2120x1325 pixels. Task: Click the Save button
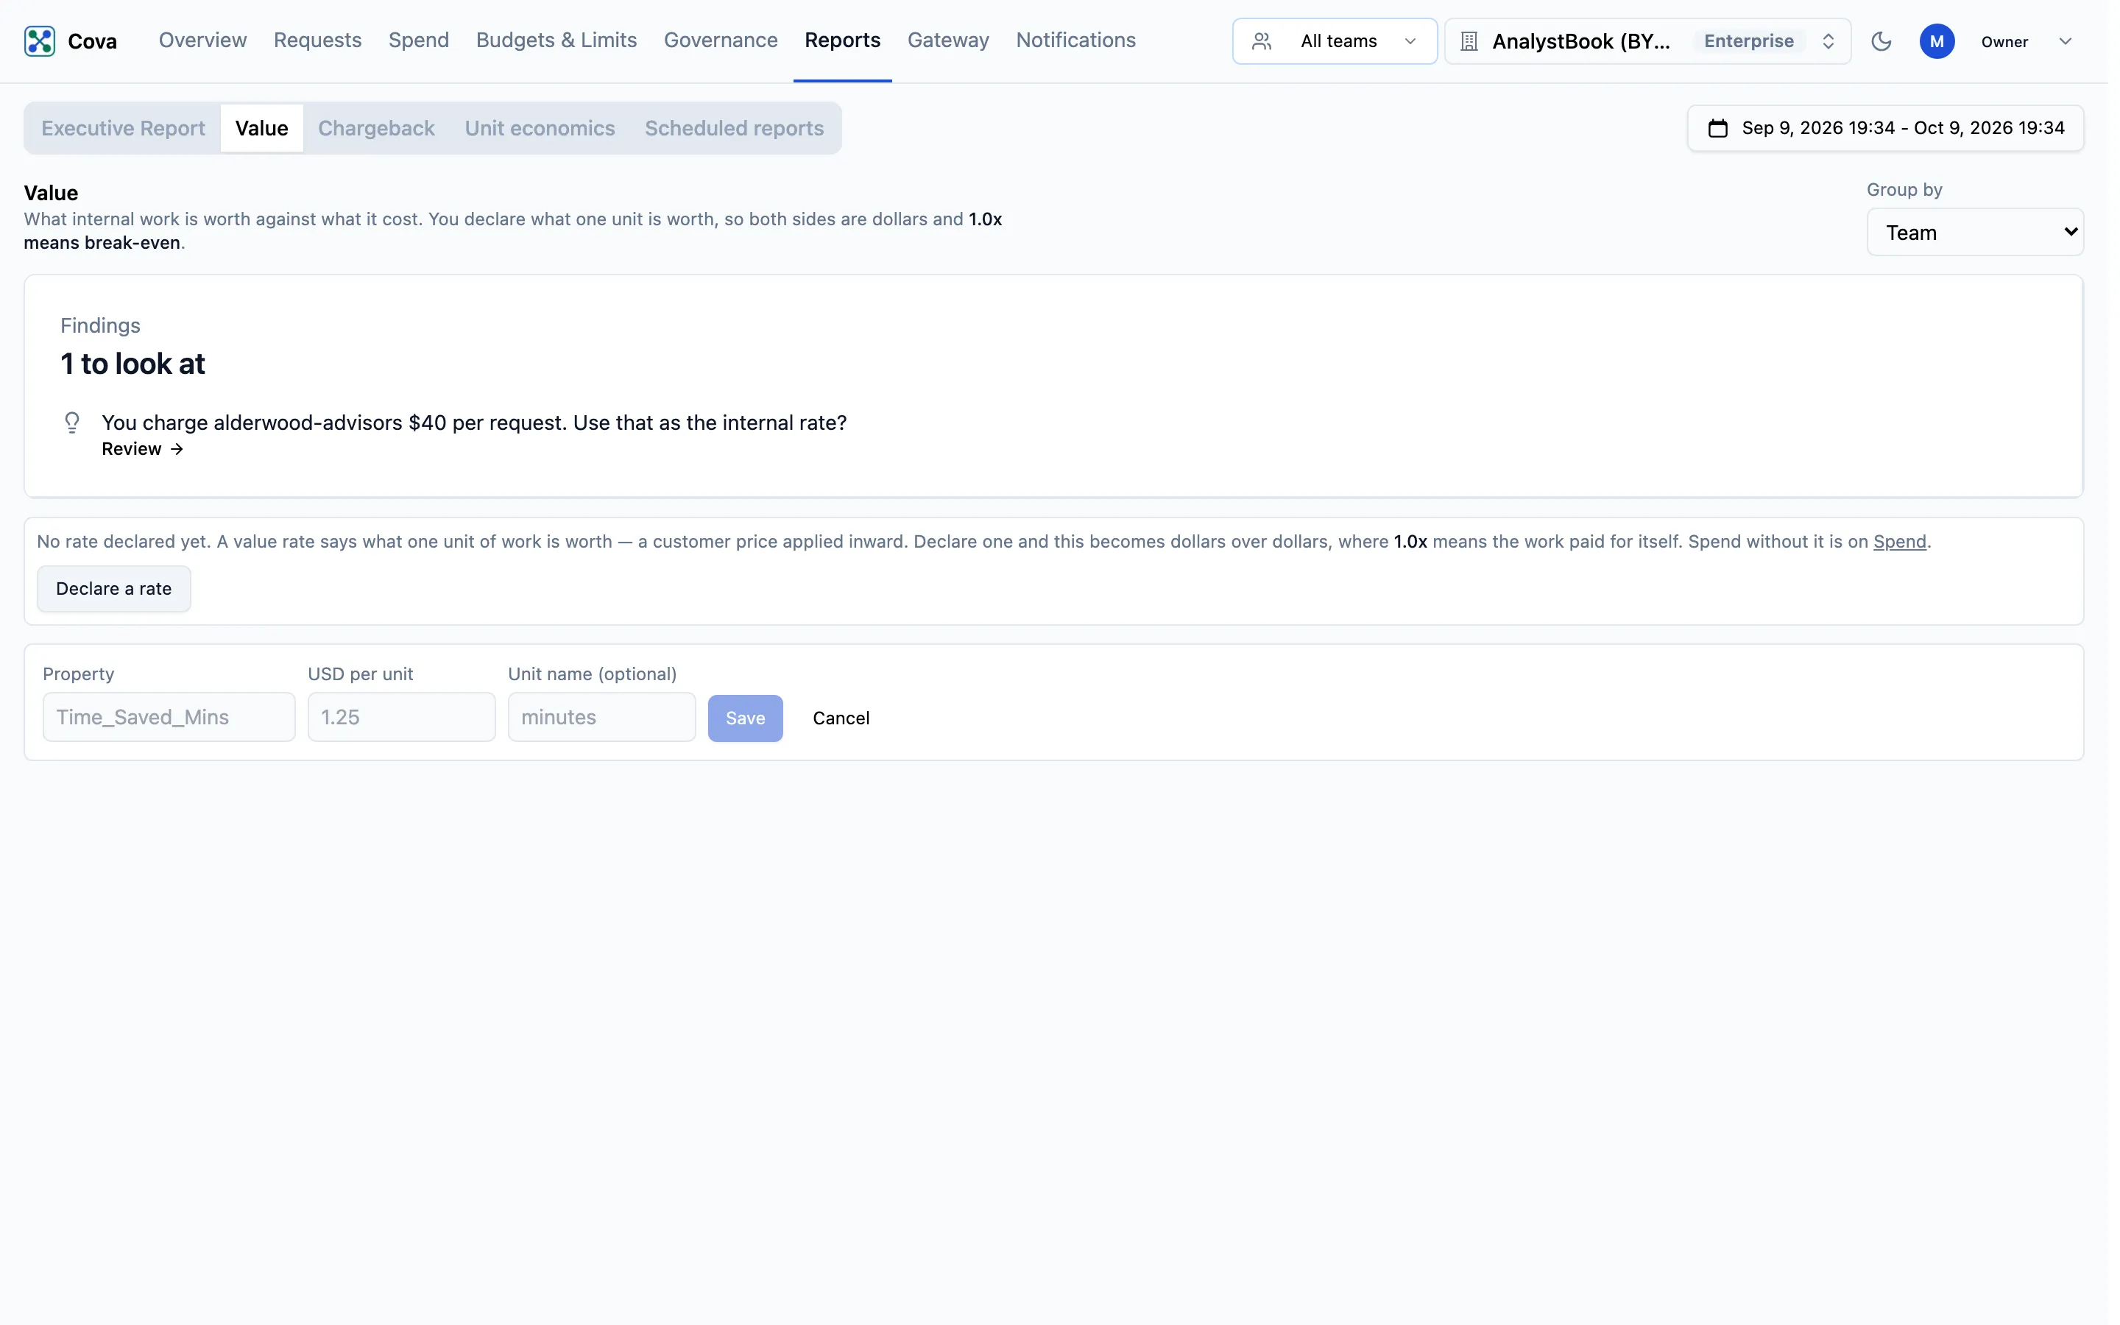(x=746, y=718)
